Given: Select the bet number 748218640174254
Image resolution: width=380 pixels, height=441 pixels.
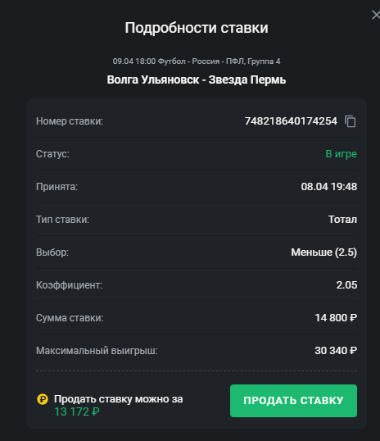Looking at the screenshot, I should [291, 121].
